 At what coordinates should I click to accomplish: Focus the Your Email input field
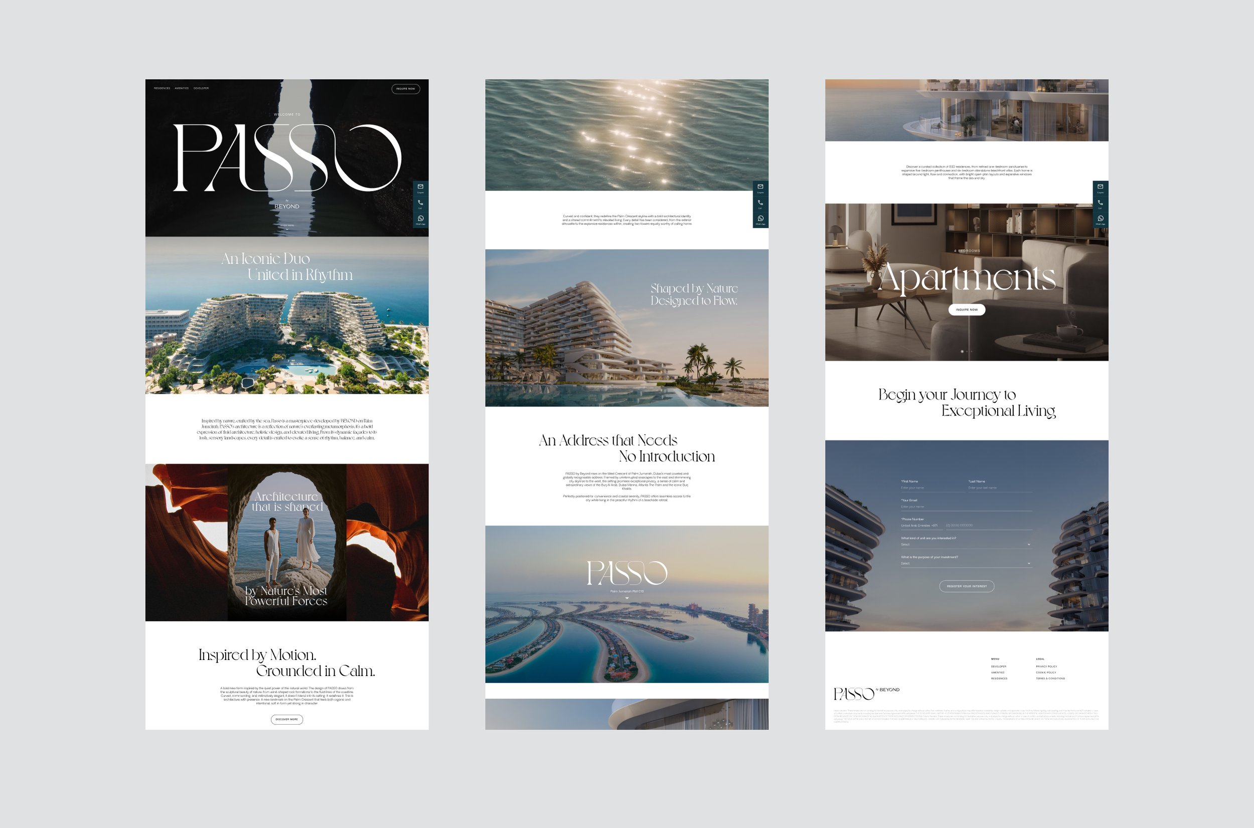(x=966, y=507)
